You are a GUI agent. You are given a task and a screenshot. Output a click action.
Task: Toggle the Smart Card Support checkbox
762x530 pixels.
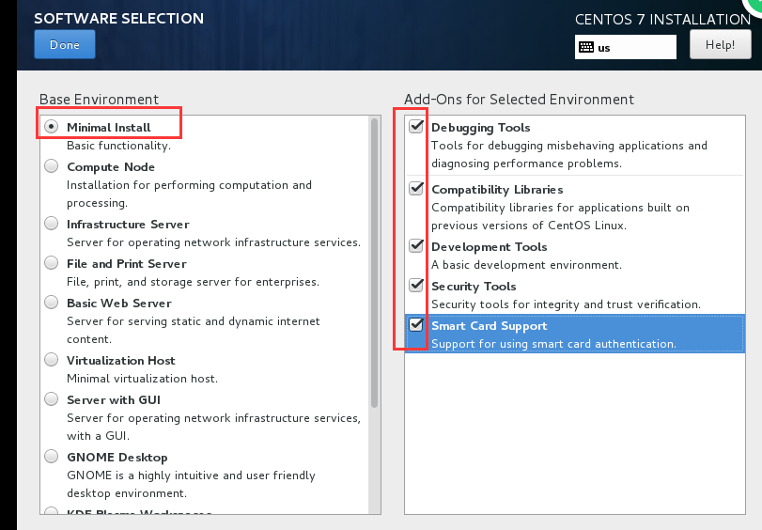416,324
